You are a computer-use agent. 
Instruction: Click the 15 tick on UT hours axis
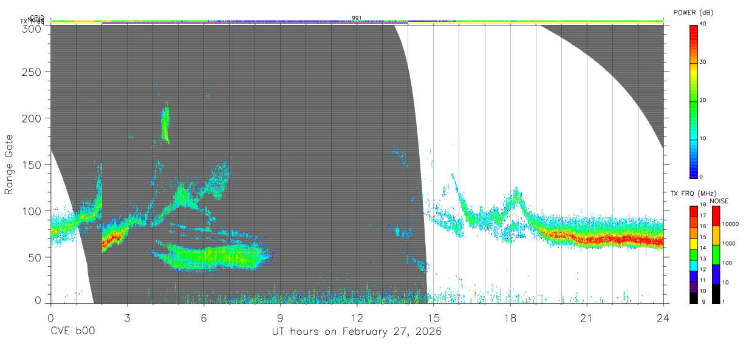click(433, 317)
